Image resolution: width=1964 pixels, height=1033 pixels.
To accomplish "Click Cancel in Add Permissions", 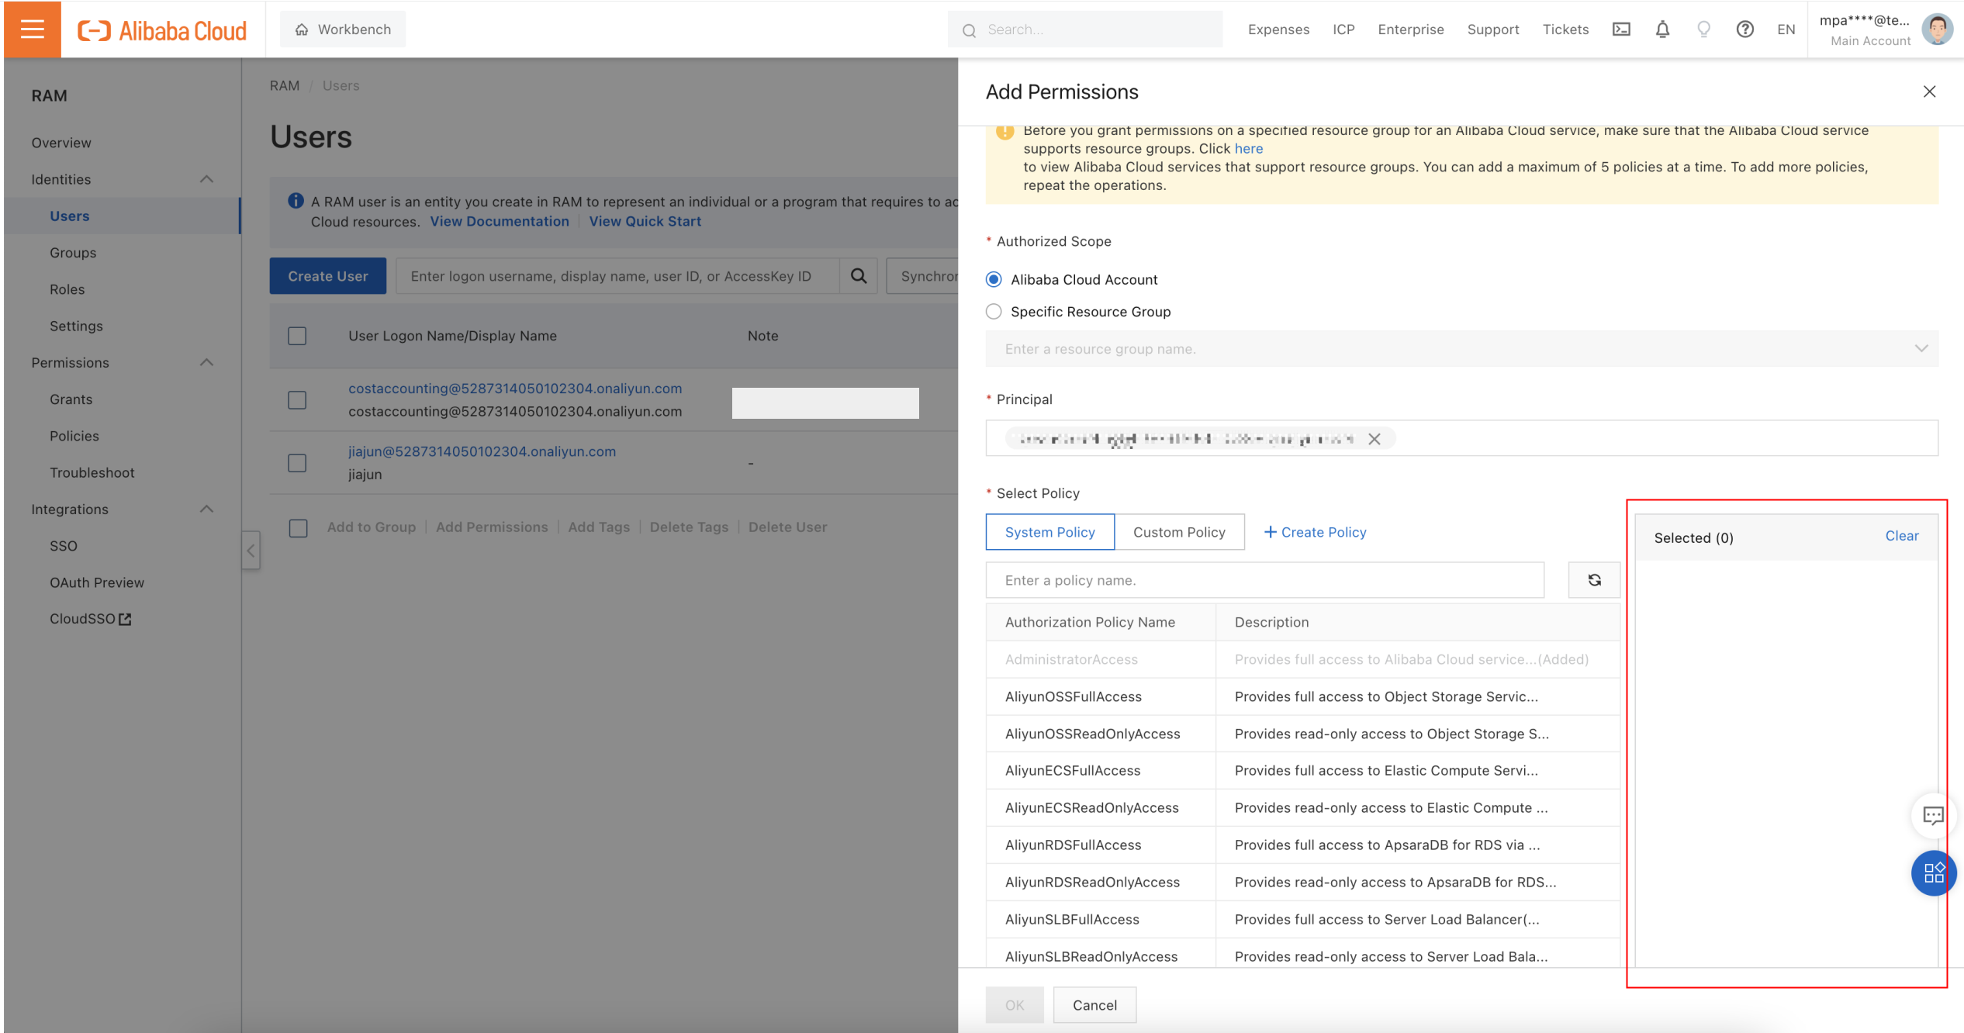I will pos(1094,1005).
